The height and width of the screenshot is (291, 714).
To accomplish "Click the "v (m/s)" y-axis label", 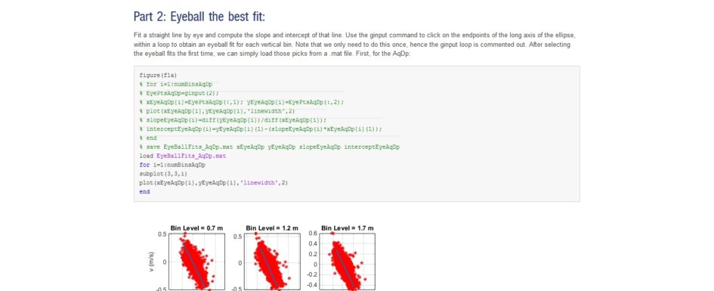I will [x=152, y=262].
